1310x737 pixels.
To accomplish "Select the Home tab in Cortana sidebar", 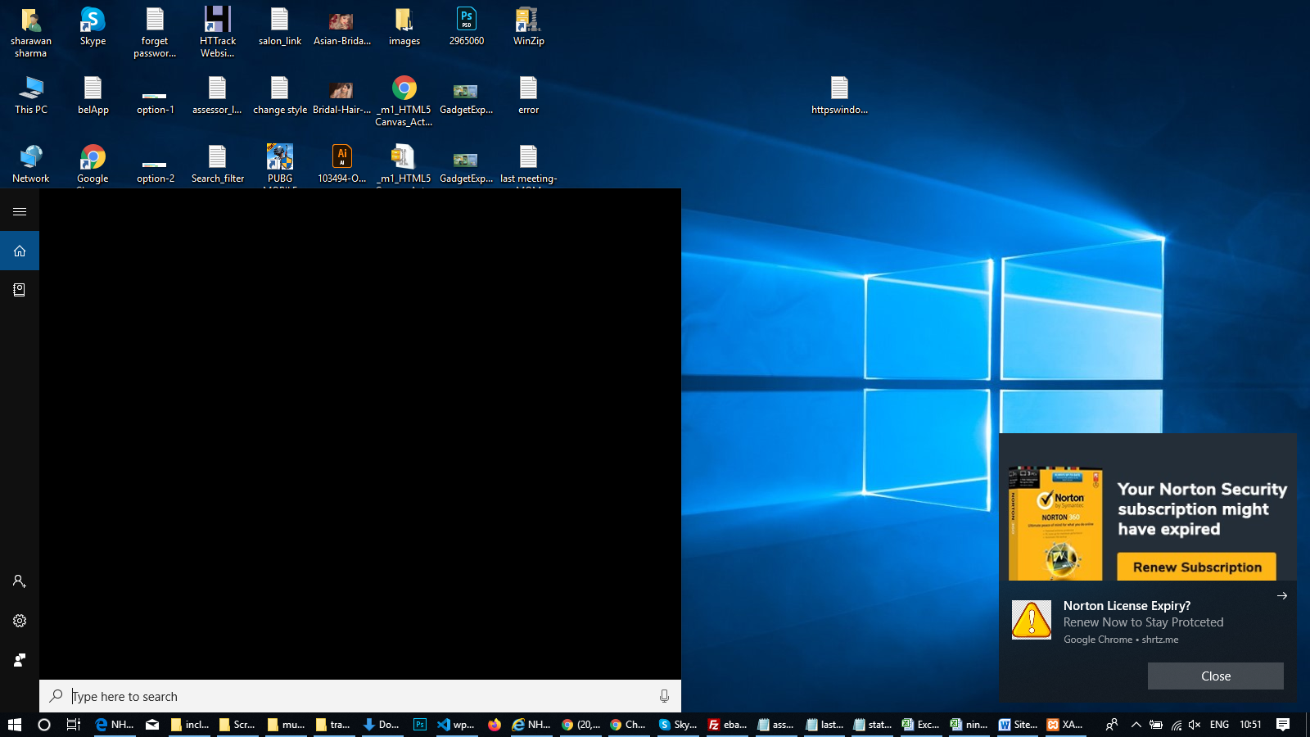I will coord(20,251).
